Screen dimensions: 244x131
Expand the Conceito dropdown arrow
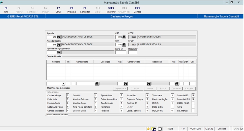[63, 84]
